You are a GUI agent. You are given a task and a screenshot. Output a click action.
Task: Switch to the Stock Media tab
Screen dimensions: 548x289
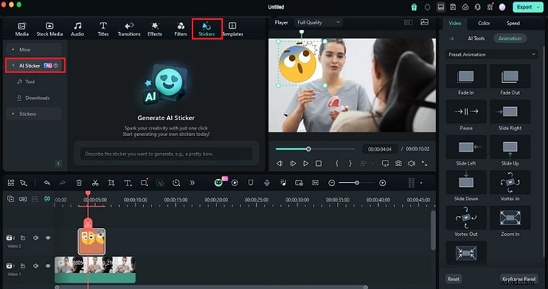pos(49,29)
